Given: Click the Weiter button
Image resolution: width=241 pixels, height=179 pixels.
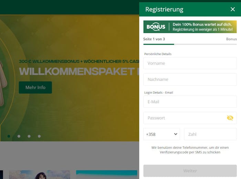Looking at the screenshot, I should (x=190, y=171).
